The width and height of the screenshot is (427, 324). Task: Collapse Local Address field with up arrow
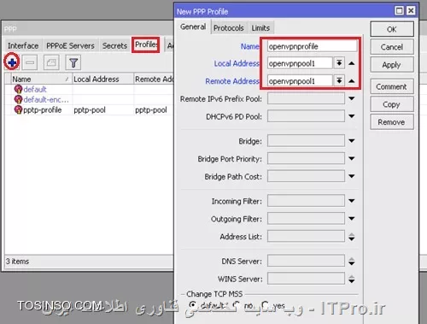click(x=352, y=63)
